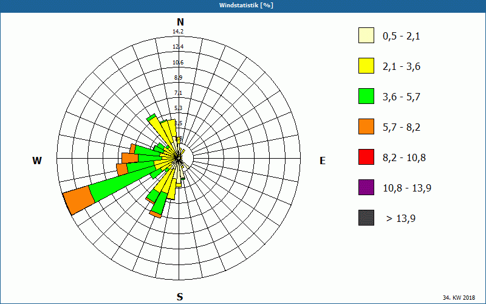Click the large orange west-southwest wind bar tip
This screenshot has width=486, height=304.
point(79,200)
